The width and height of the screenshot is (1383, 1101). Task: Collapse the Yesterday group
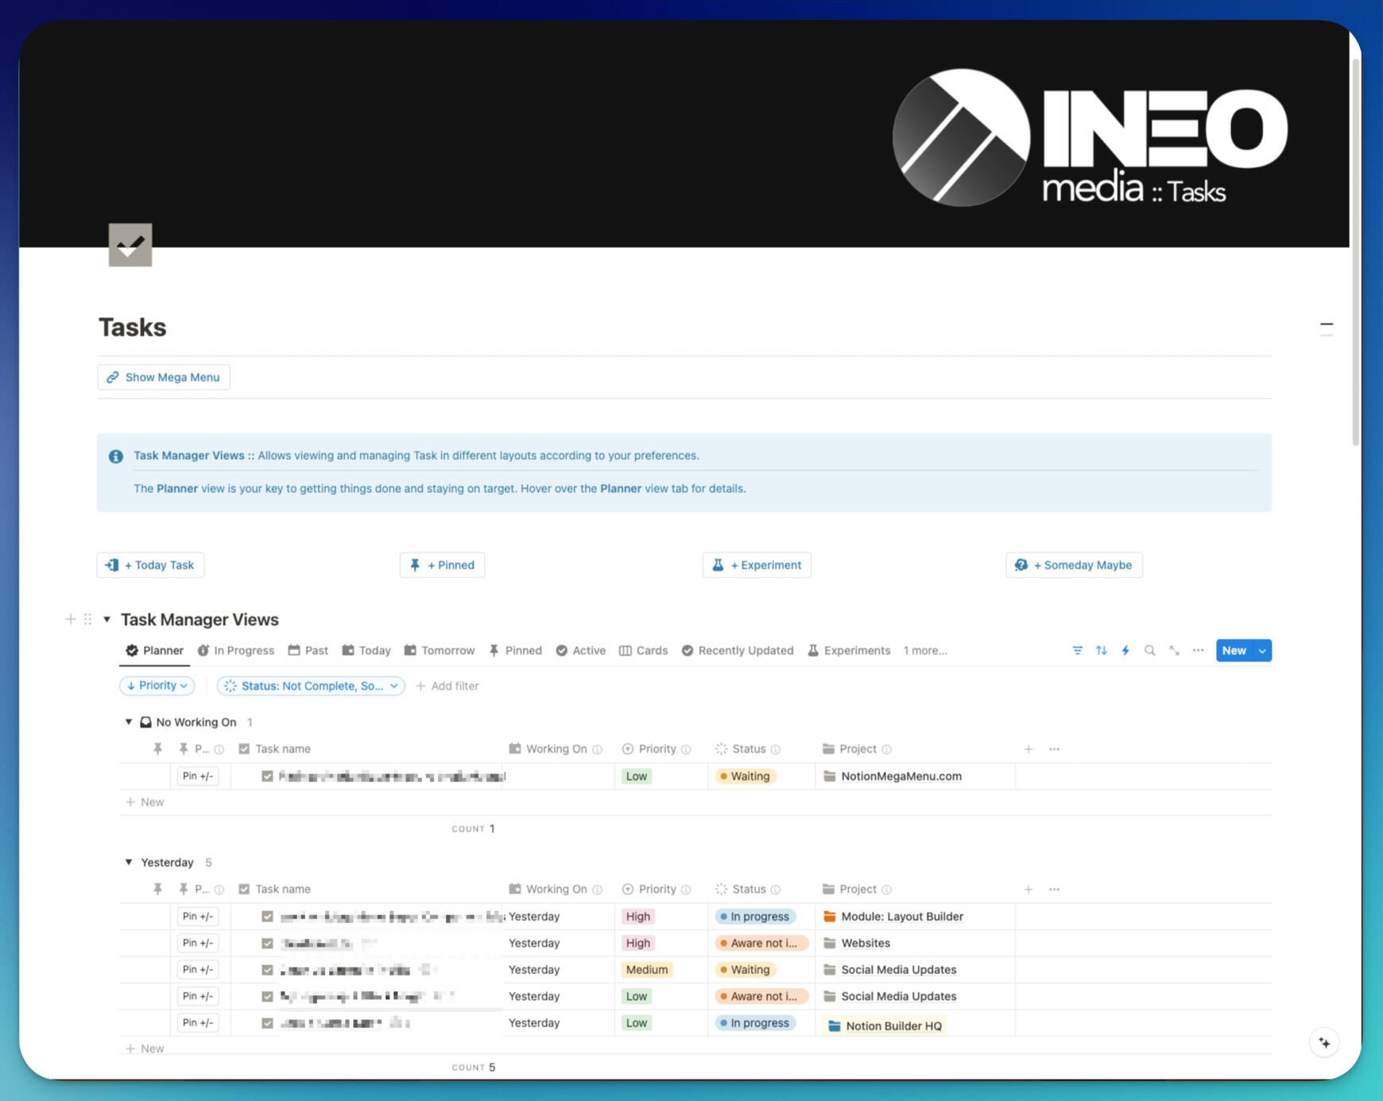click(129, 862)
